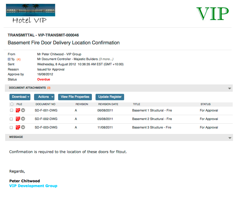Click the Update Register button

tap(110, 97)
